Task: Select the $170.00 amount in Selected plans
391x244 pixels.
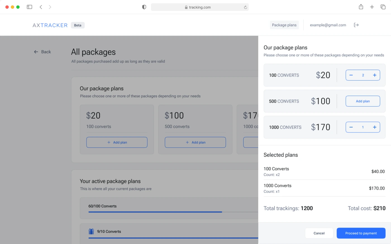Action: click(x=377, y=188)
